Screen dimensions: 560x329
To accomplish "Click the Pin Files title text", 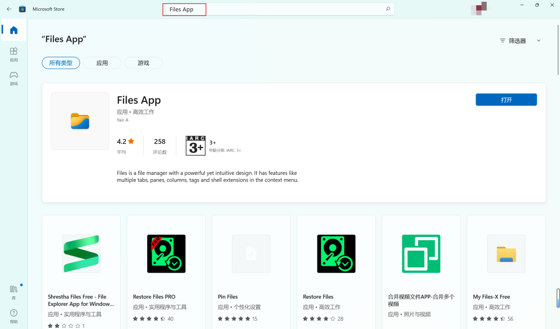I will pyautogui.click(x=228, y=296).
